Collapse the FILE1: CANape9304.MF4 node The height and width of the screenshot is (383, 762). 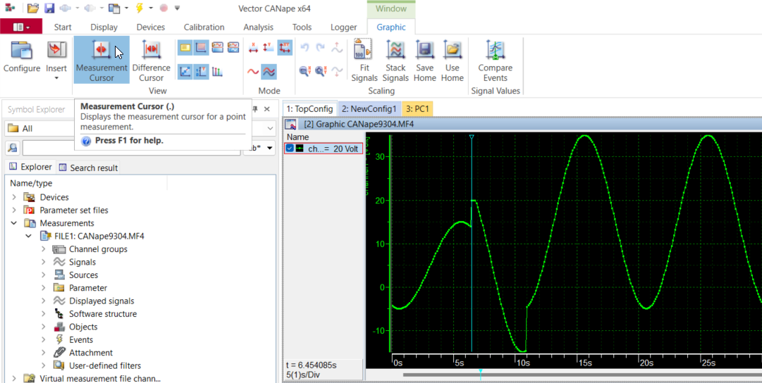29,237
